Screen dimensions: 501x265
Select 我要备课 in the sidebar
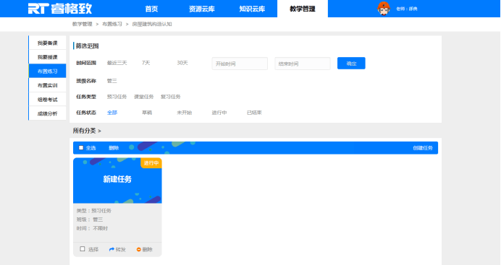[x=47, y=43]
